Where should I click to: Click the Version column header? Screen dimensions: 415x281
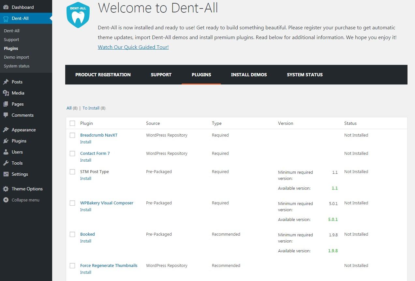[x=286, y=123]
